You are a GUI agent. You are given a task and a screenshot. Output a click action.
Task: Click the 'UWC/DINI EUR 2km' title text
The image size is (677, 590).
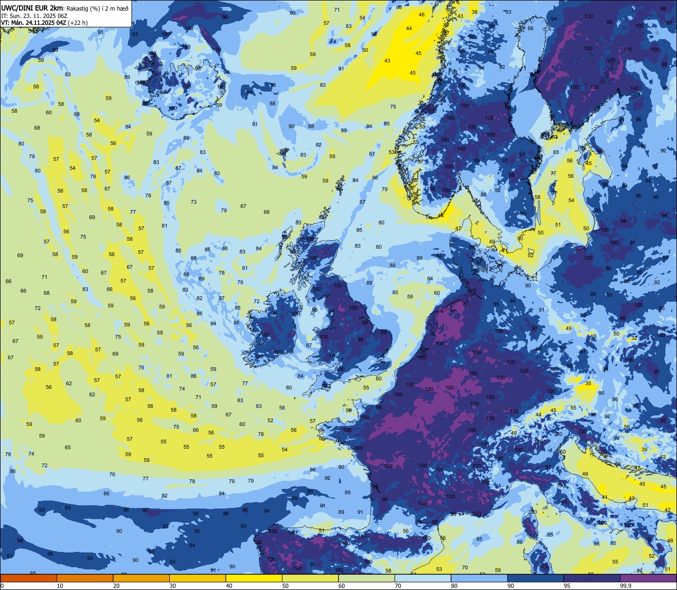coord(31,7)
